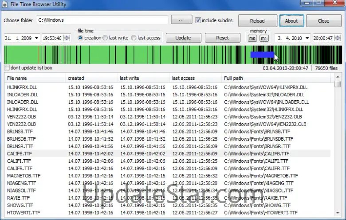The image size is (346, 220).
Task: Click the Update button
Action: click(x=183, y=38)
